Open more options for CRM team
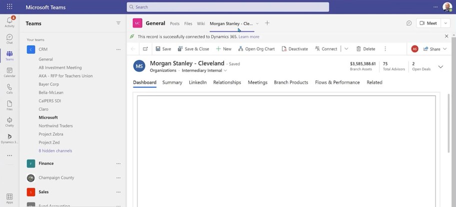 118,49
